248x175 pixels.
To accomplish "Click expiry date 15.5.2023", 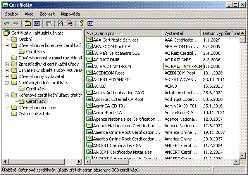I will pyautogui.click(x=213, y=86).
